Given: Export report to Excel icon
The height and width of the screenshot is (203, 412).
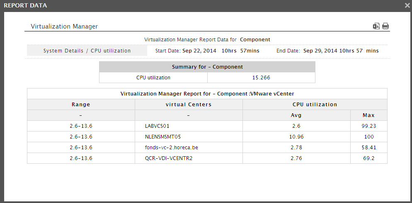Looking at the screenshot, I should [x=376, y=26].
